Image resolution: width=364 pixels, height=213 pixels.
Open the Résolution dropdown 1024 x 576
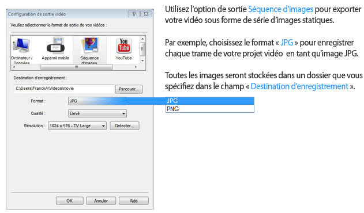(x=77, y=126)
